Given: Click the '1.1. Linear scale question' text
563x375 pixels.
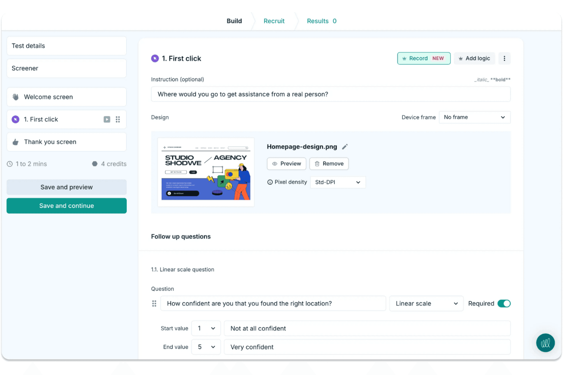Looking at the screenshot, I should [183, 270].
